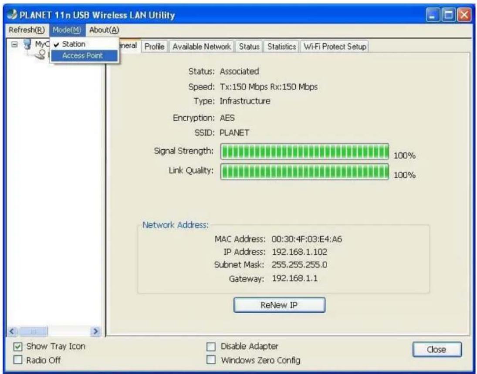Click the gateway value 192.168.1.1
The width and height of the screenshot is (477, 374).
(x=294, y=278)
